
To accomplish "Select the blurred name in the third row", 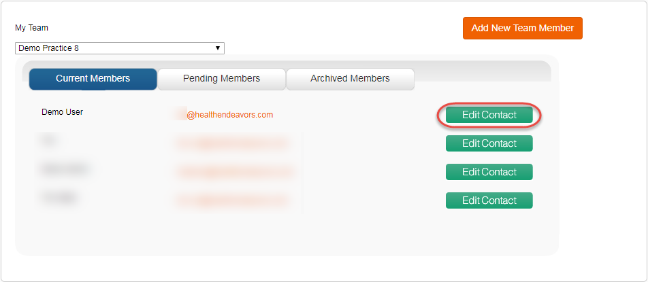I will coord(64,169).
